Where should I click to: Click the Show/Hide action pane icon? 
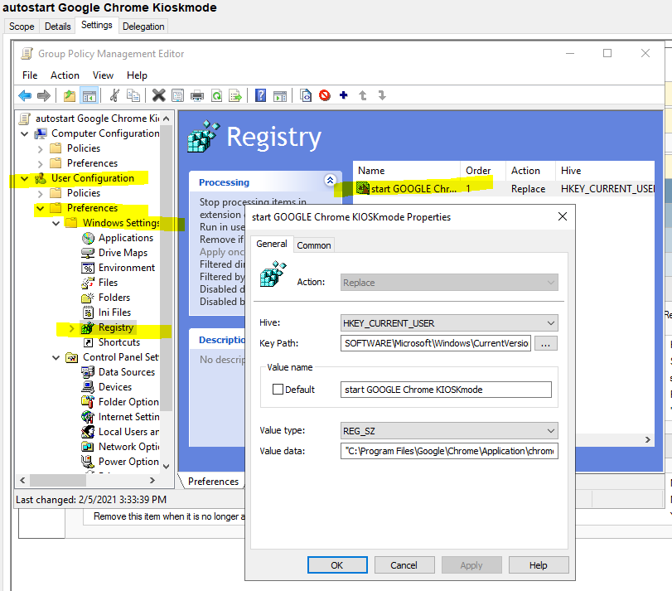pos(280,95)
